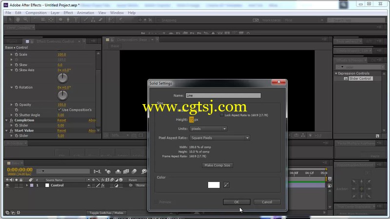Collapse the Start Value effect group
The width and height of the screenshot is (390, 219).
[6, 130]
